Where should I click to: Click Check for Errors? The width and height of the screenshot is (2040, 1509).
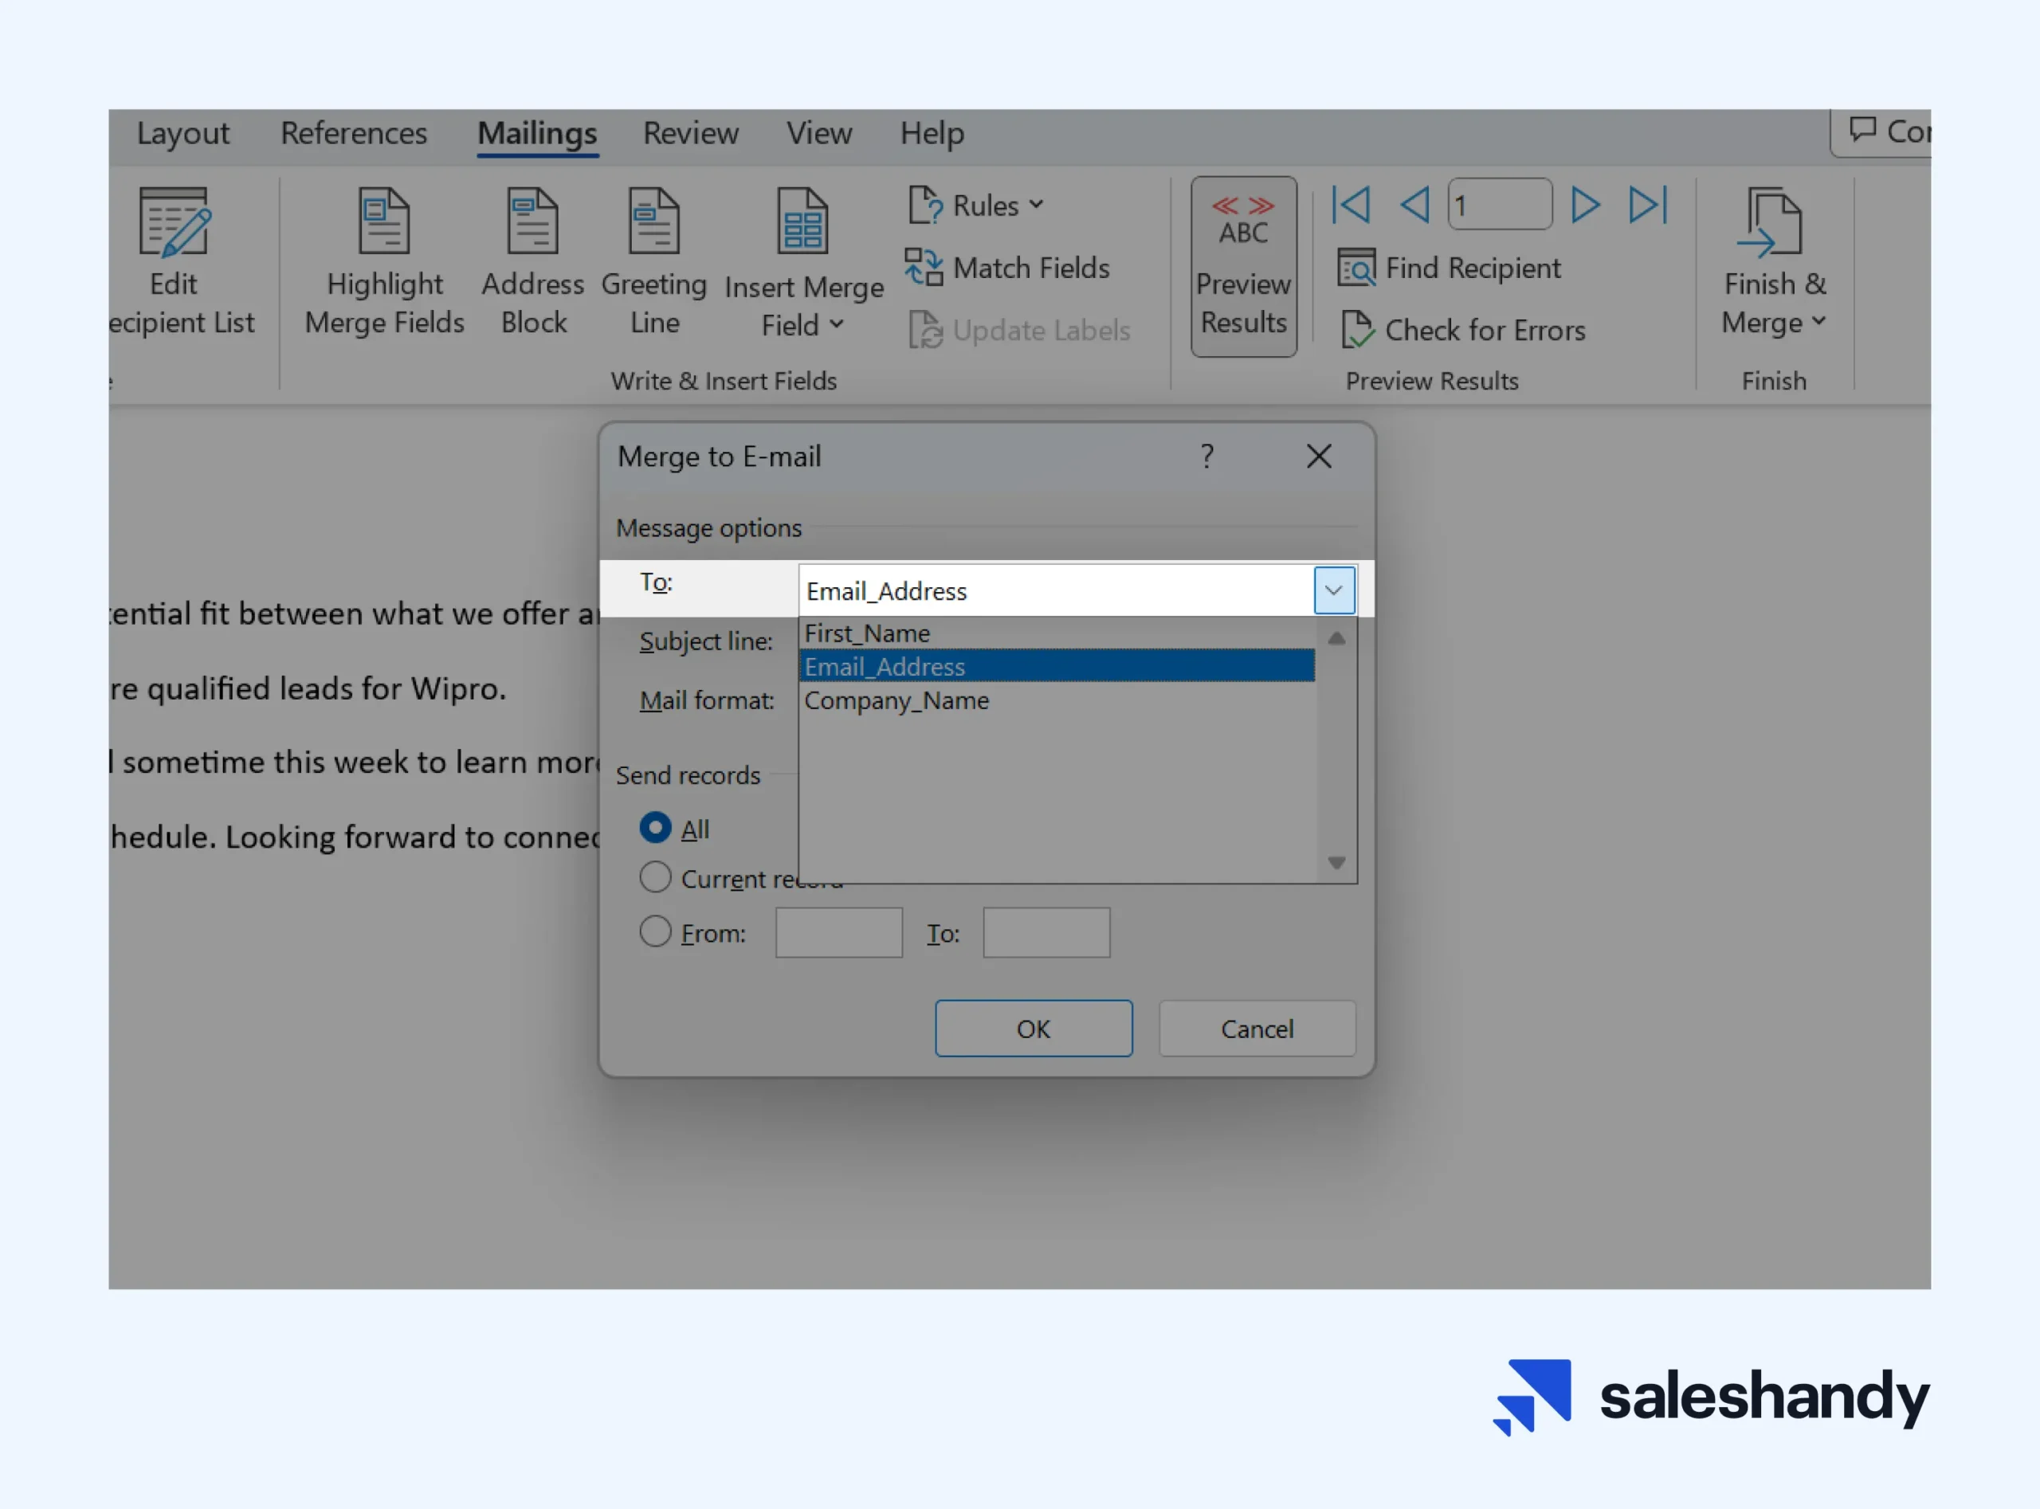point(1464,330)
